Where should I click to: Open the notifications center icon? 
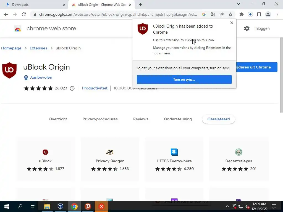tap(274, 206)
